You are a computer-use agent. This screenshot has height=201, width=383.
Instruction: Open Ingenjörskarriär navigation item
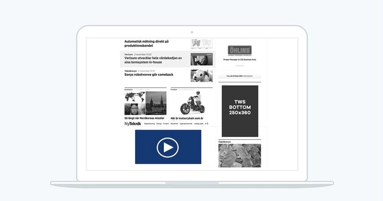pyautogui.click(x=186, y=124)
